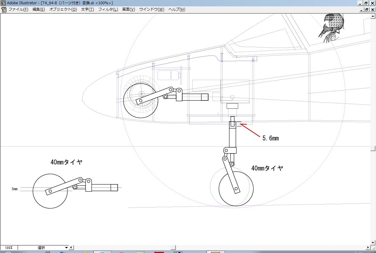Restore down the inner document window
This screenshot has width=376, height=253.
pos(367,10)
